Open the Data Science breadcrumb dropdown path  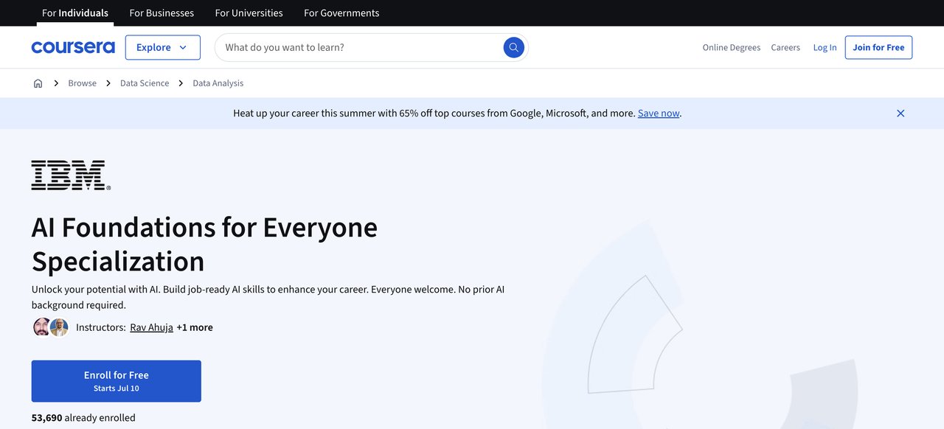coord(144,83)
